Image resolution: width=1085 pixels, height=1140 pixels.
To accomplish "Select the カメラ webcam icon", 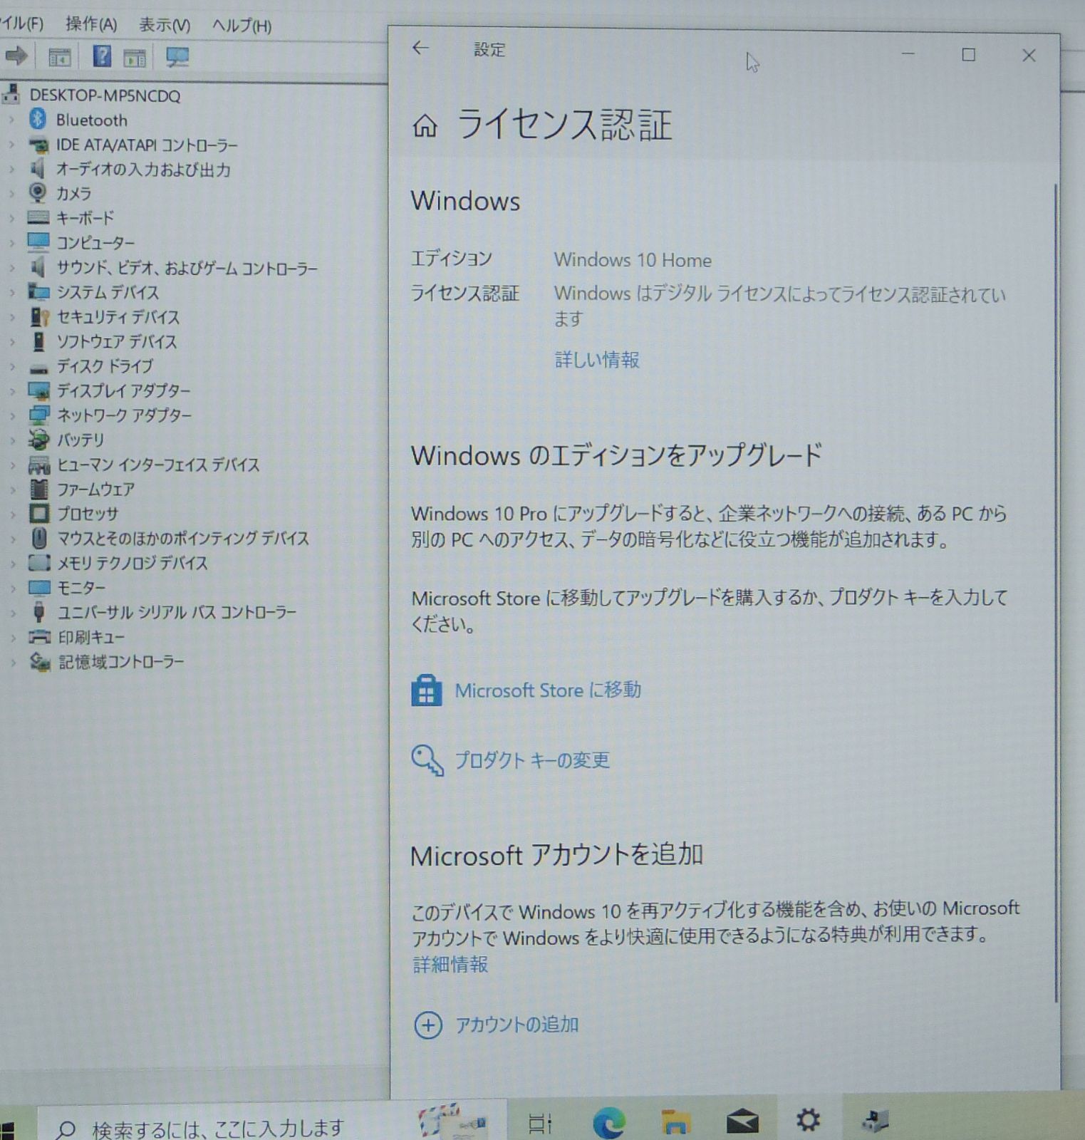I will click(38, 193).
